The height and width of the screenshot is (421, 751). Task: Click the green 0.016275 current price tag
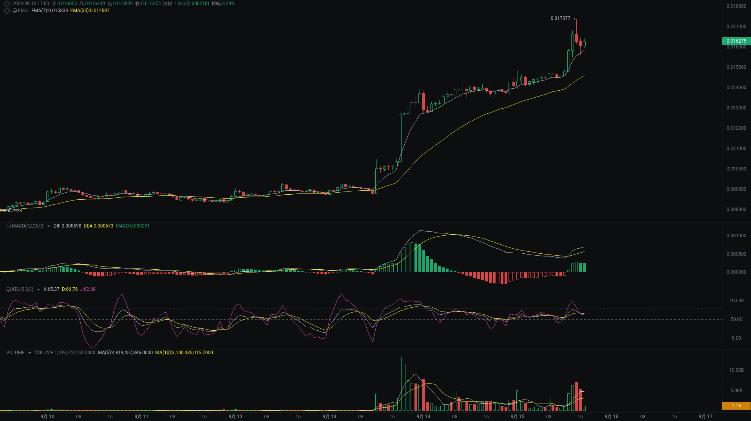(x=737, y=41)
